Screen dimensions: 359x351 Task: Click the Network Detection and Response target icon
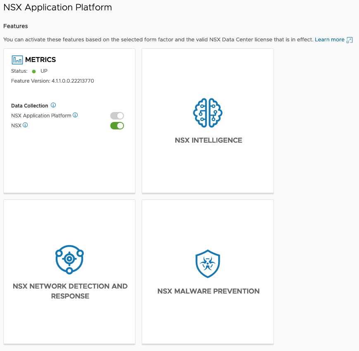(69, 259)
